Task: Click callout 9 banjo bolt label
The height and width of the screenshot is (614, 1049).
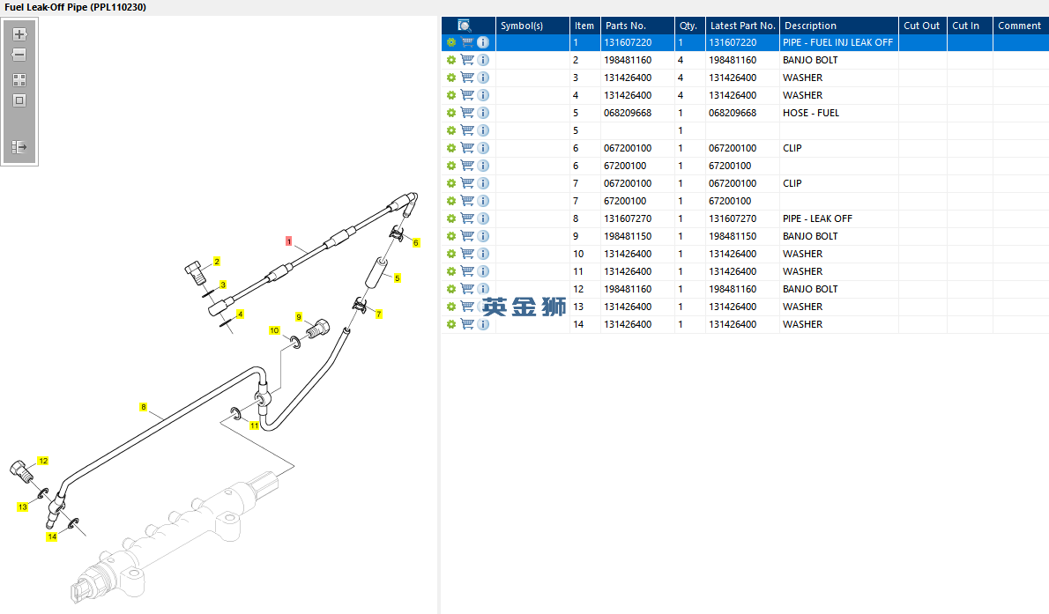Action: click(x=298, y=317)
